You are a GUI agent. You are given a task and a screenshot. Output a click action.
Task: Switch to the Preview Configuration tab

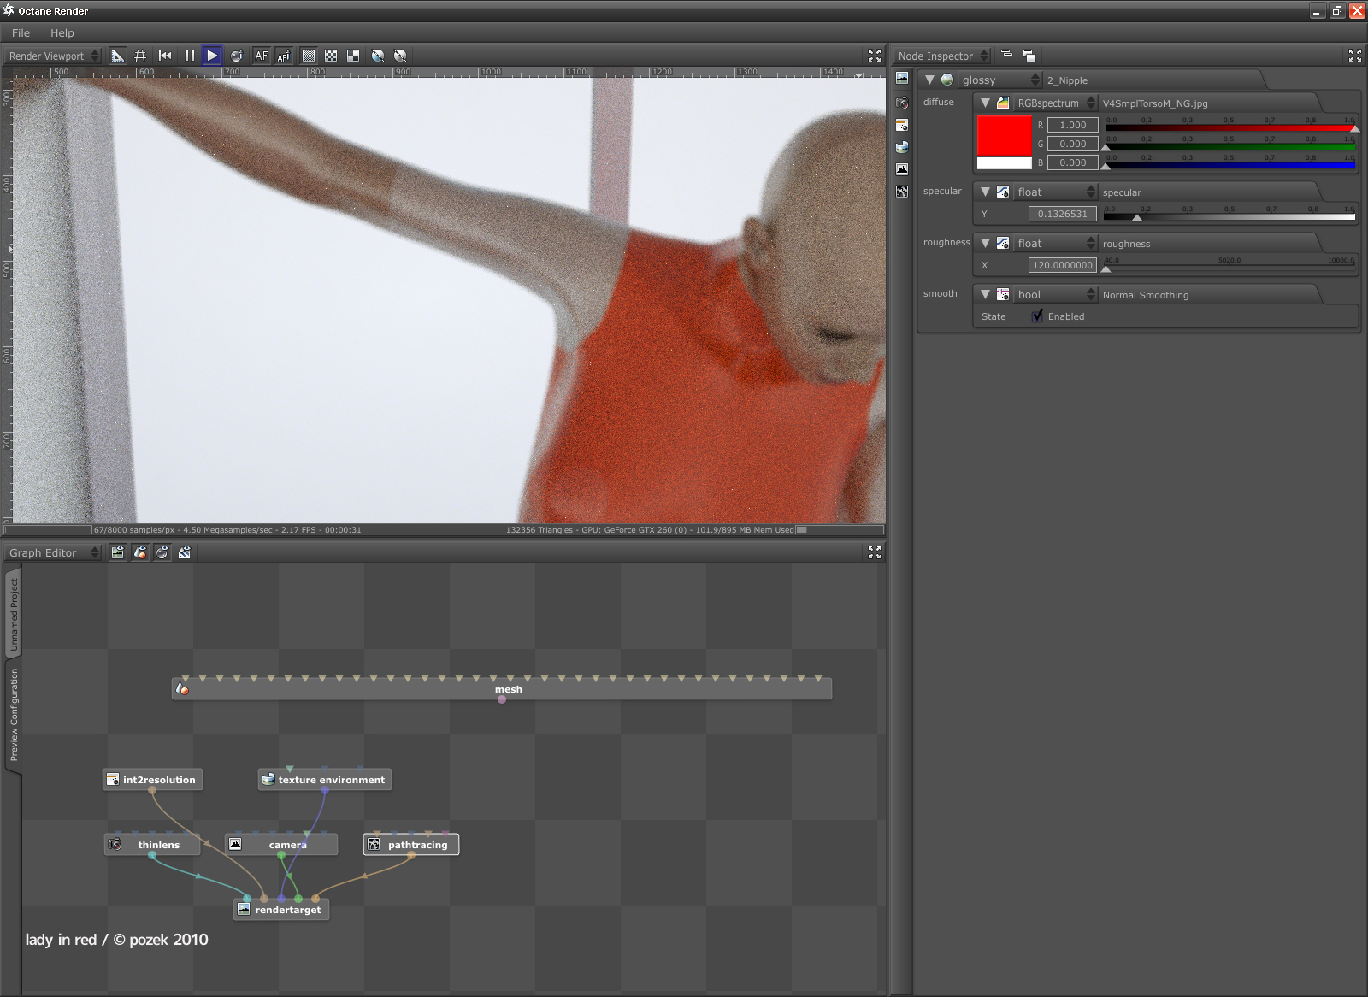[x=14, y=715]
